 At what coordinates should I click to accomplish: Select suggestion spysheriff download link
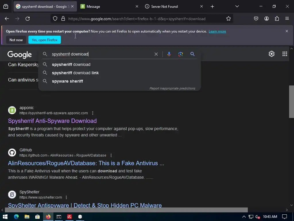click(x=119, y=73)
